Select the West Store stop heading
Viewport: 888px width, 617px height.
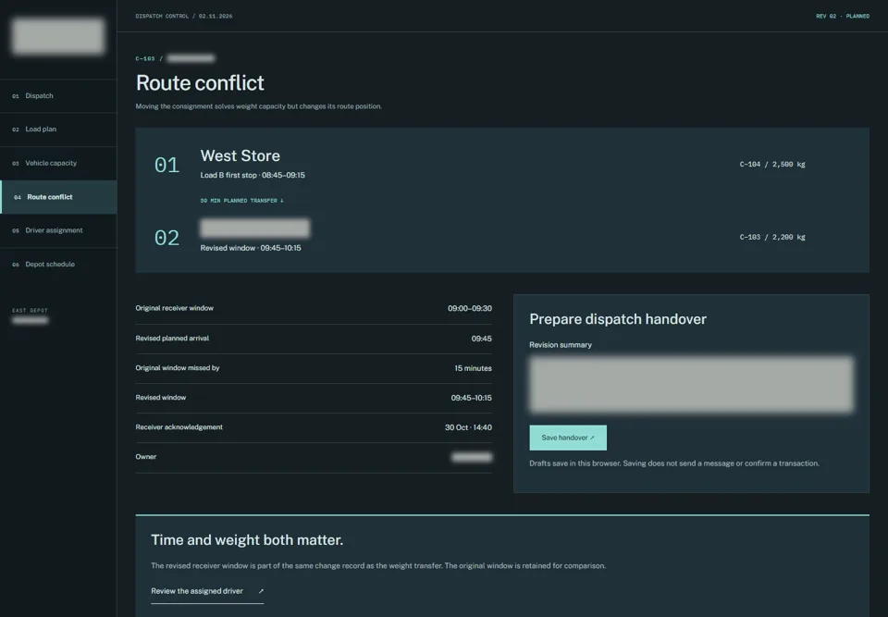click(240, 155)
